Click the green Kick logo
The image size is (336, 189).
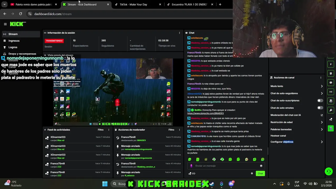(18, 24)
